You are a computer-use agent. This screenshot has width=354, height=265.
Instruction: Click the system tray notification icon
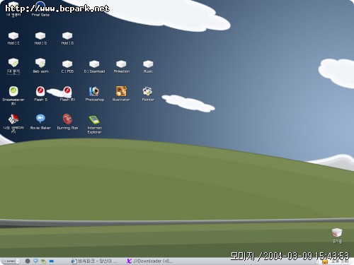[x=325, y=261]
